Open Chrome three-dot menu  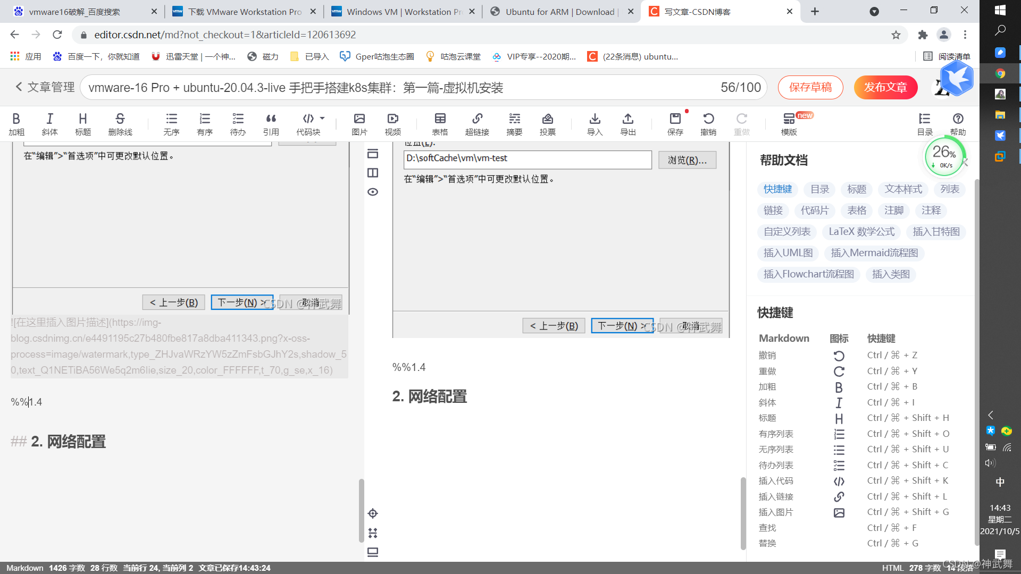tap(965, 35)
